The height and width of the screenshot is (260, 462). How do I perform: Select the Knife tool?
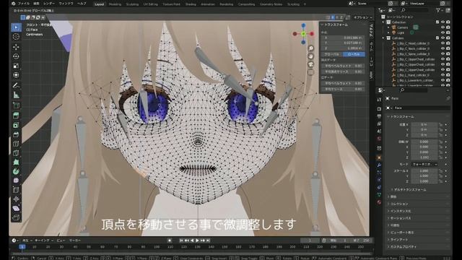(16, 152)
